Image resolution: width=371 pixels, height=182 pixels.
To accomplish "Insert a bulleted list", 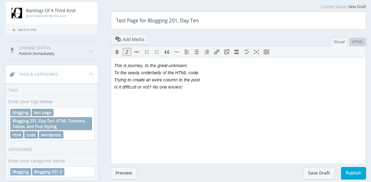I will pyautogui.click(x=147, y=52).
